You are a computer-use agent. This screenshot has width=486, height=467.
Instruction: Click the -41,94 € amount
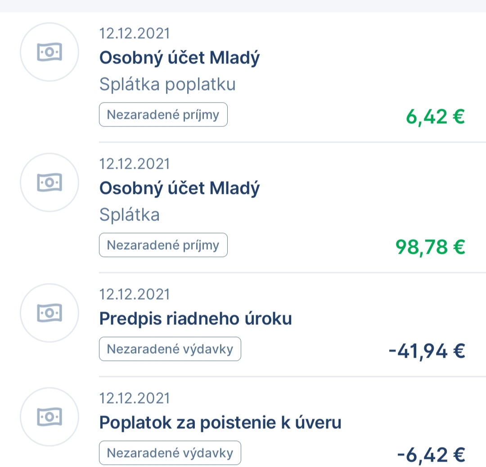pos(426,351)
